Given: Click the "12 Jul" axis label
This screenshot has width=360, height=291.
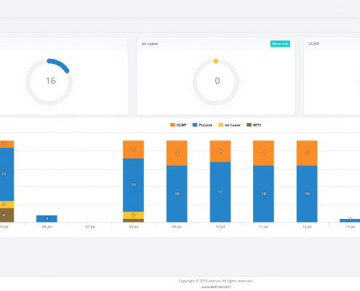Looking at the screenshot, I should point(307,227).
